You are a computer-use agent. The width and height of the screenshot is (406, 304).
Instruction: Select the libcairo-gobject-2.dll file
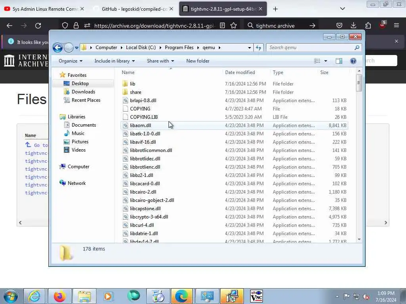(x=152, y=200)
